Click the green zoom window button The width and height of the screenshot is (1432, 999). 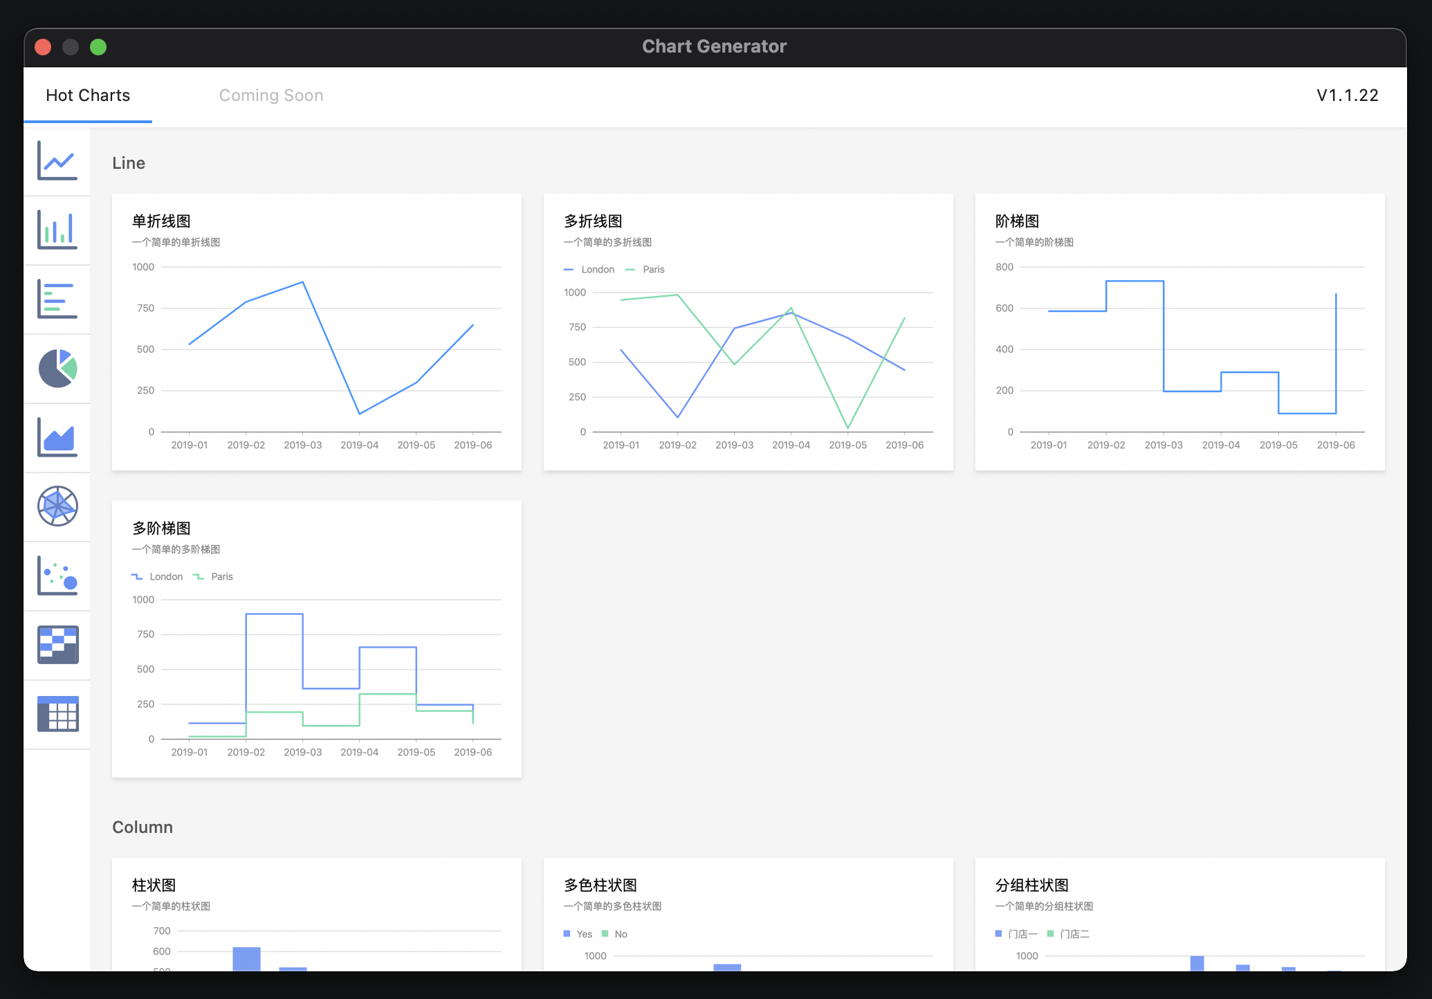pyautogui.click(x=98, y=47)
